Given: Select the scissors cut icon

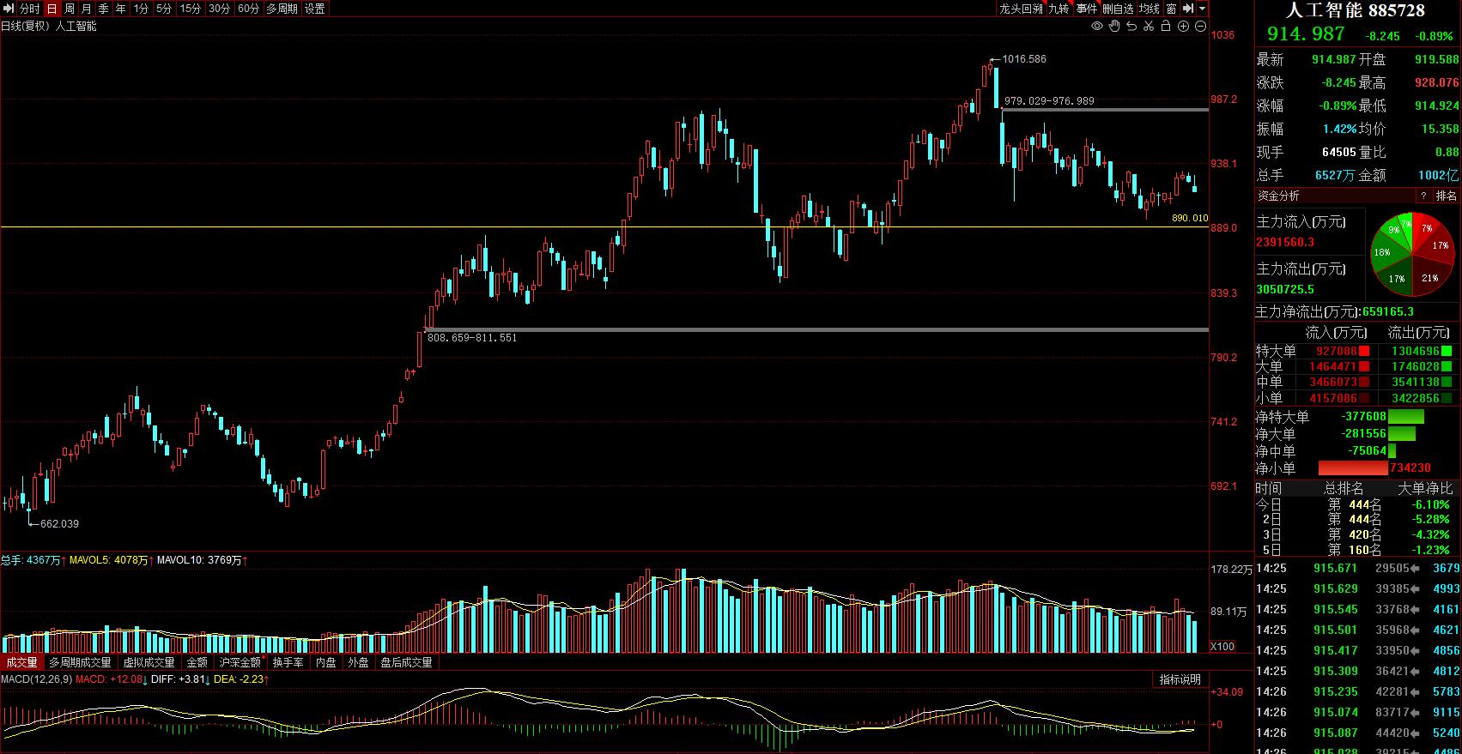Looking at the screenshot, I should pyautogui.click(x=1149, y=27).
